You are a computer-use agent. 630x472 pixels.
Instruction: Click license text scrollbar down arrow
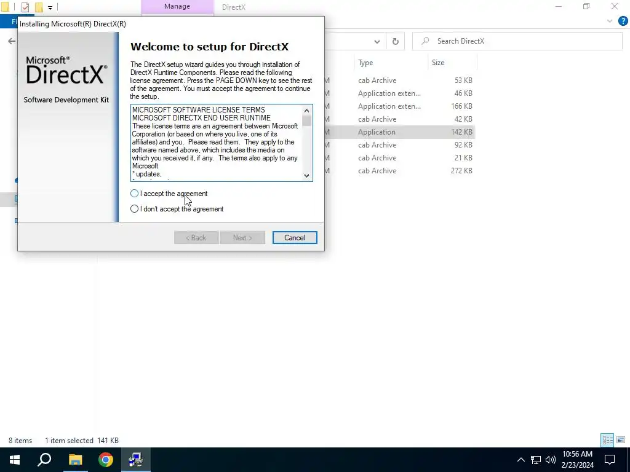click(x=306, y=175)
